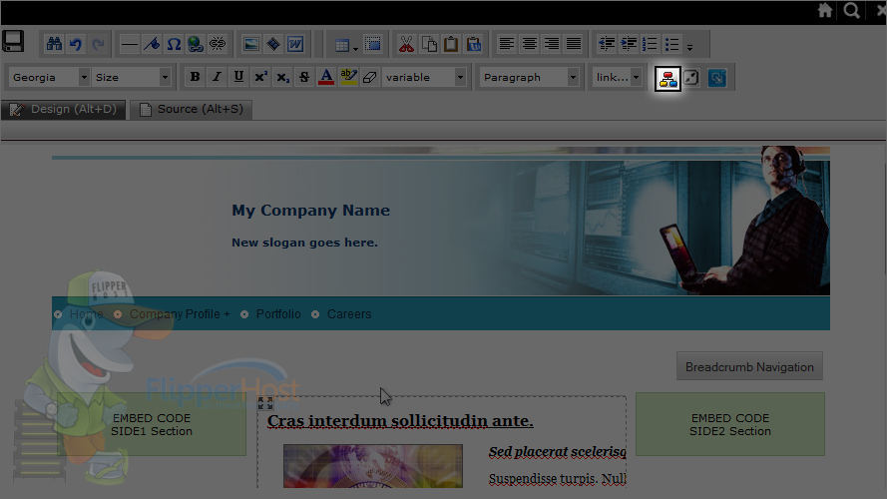The image size is (887, 499).
Task: Open Find with the binoculars icon
Action: pyautogui.click(x=54, y=44)
